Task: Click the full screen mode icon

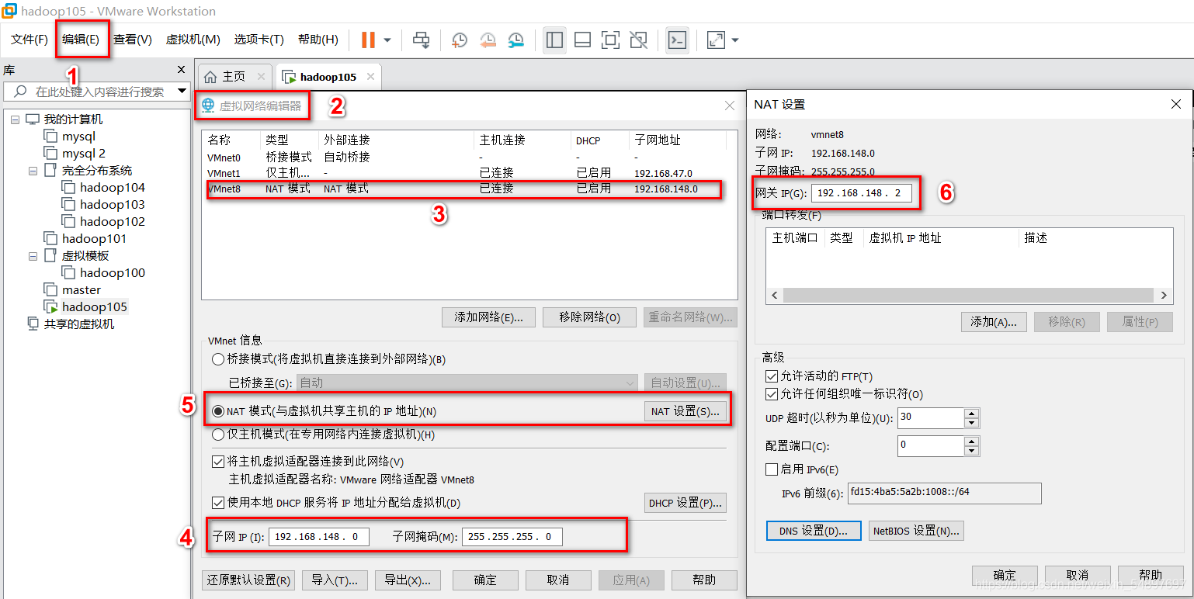Action: tap(611, 40)
